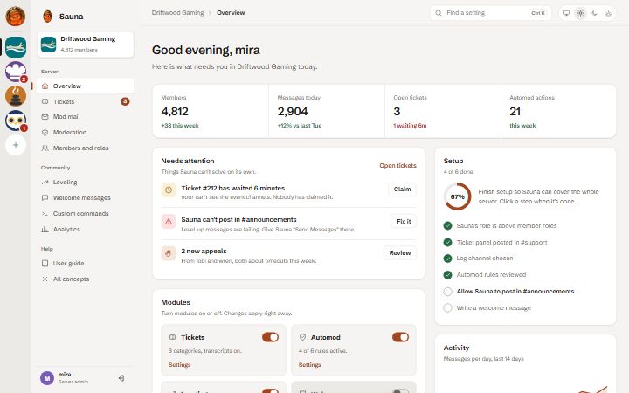
Task: Click the Sauna logo in the sidebar header
Action: tap(47, 16)
